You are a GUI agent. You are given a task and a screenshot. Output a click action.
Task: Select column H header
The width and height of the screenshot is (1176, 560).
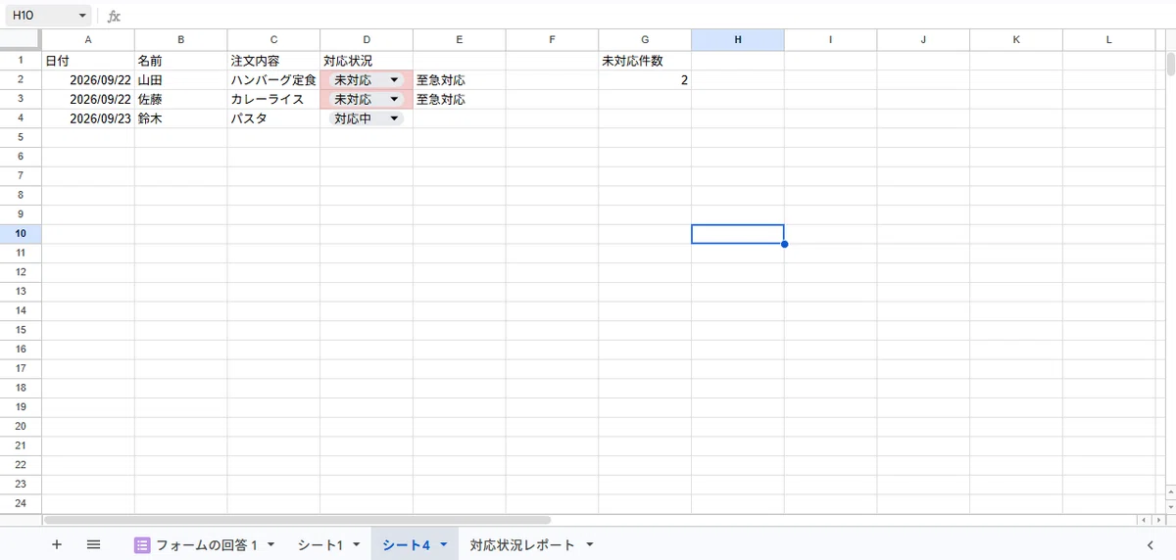[738, 39]
